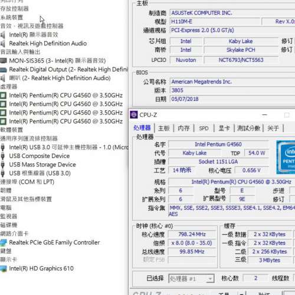Select the 磁碟機 category
The width and height of the screenshot is (295, 295).
point(9,225)
